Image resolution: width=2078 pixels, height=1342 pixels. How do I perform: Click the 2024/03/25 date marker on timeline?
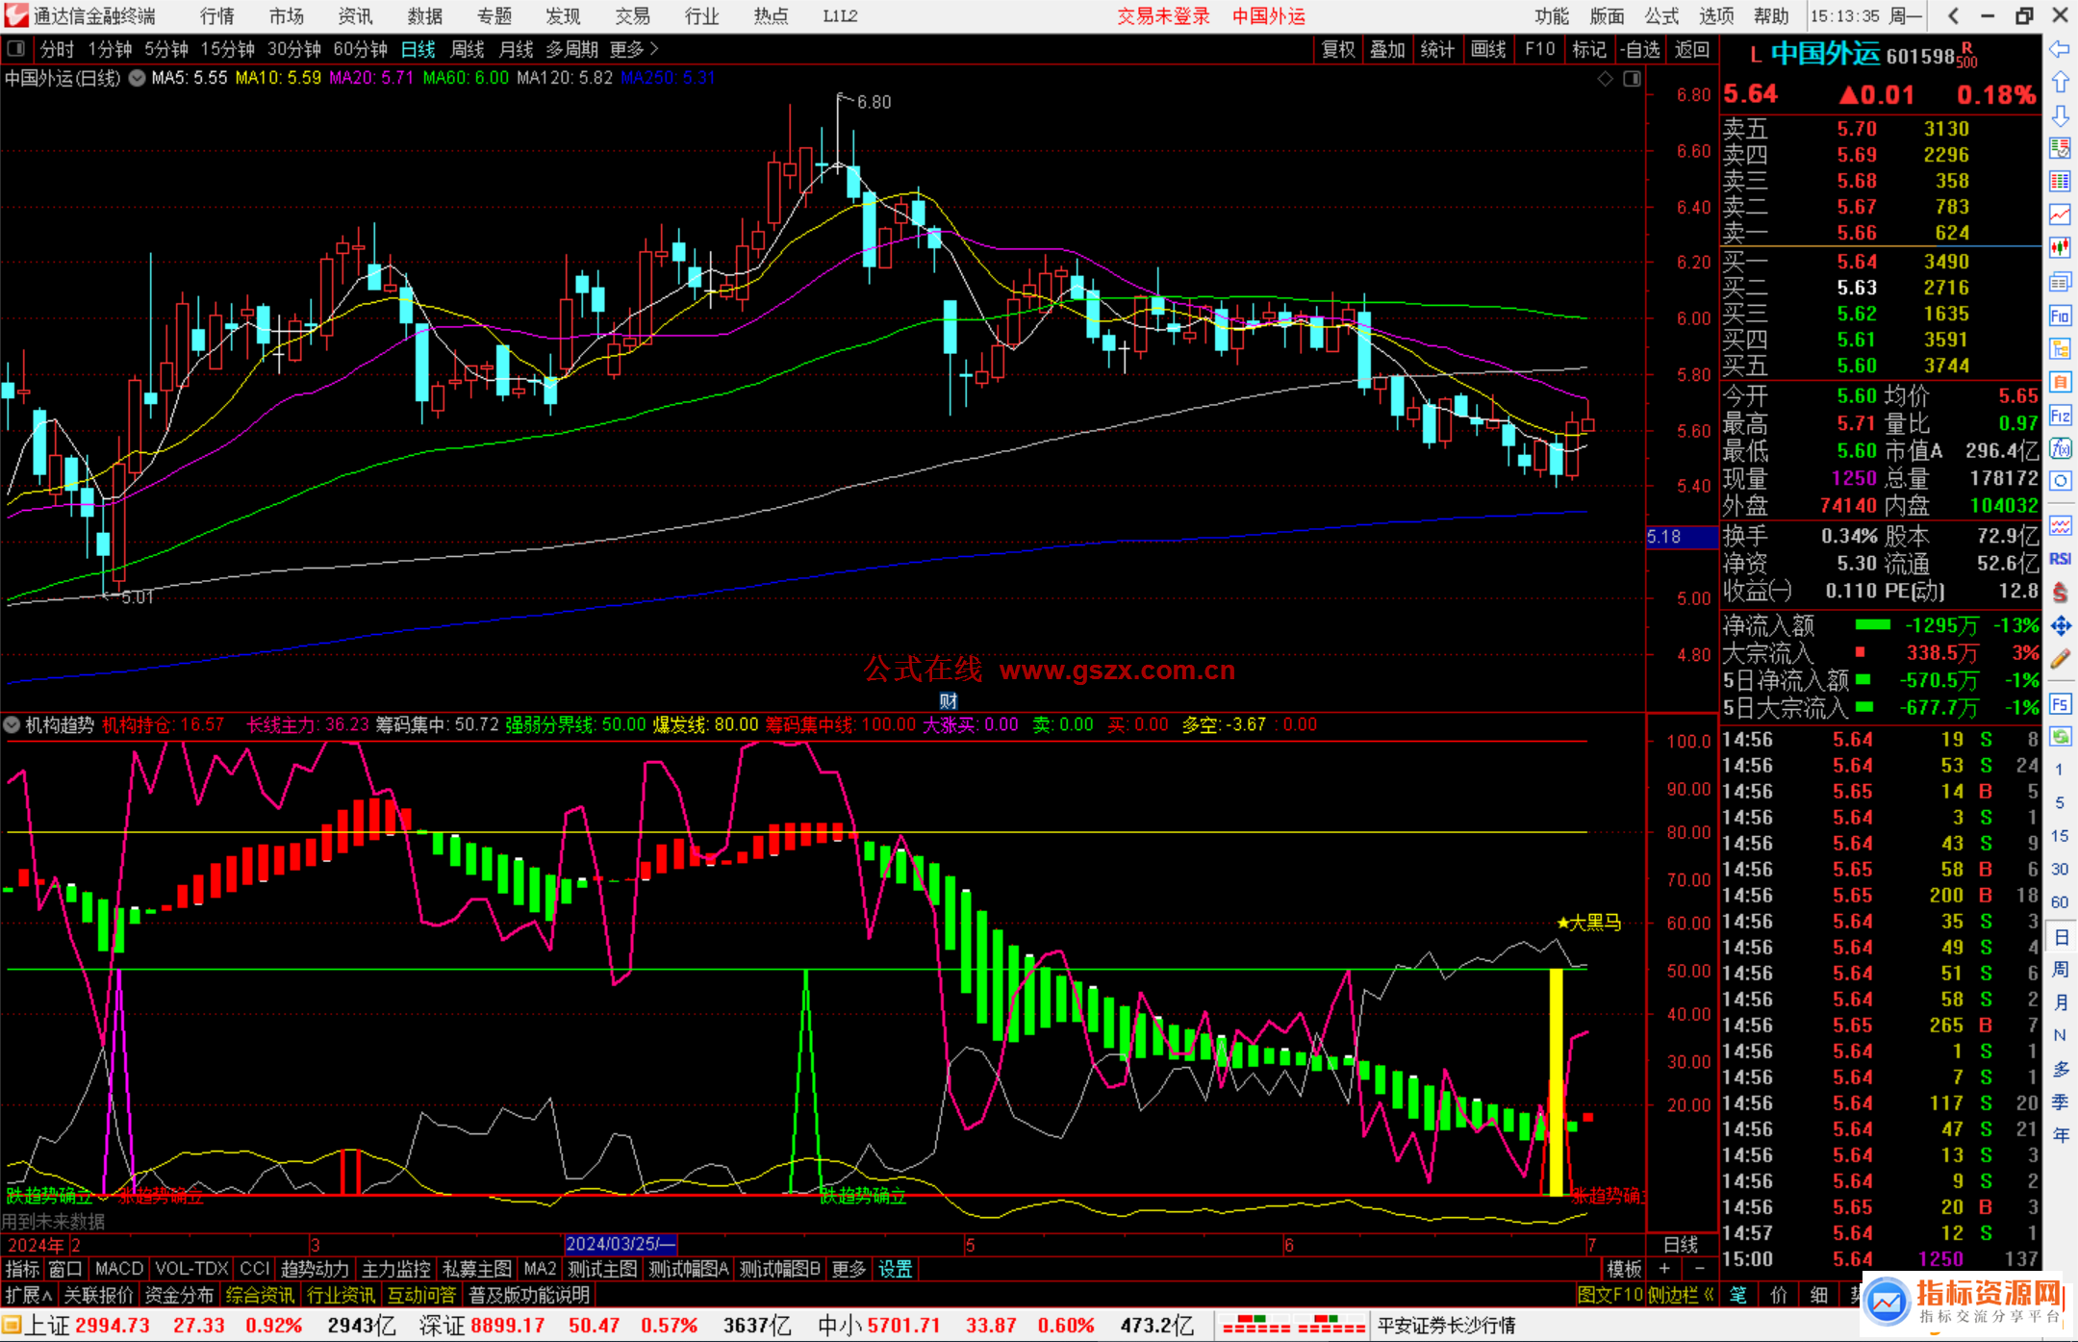coord(621,1244)
